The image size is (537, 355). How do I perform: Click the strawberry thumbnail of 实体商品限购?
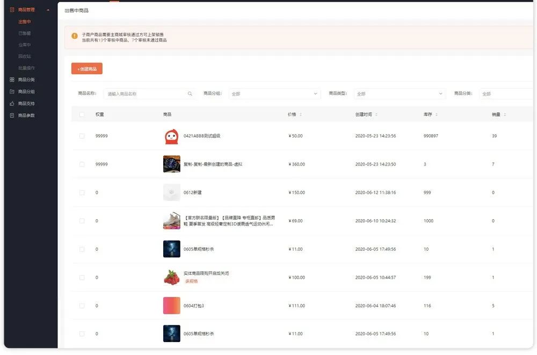click(172, 277)
